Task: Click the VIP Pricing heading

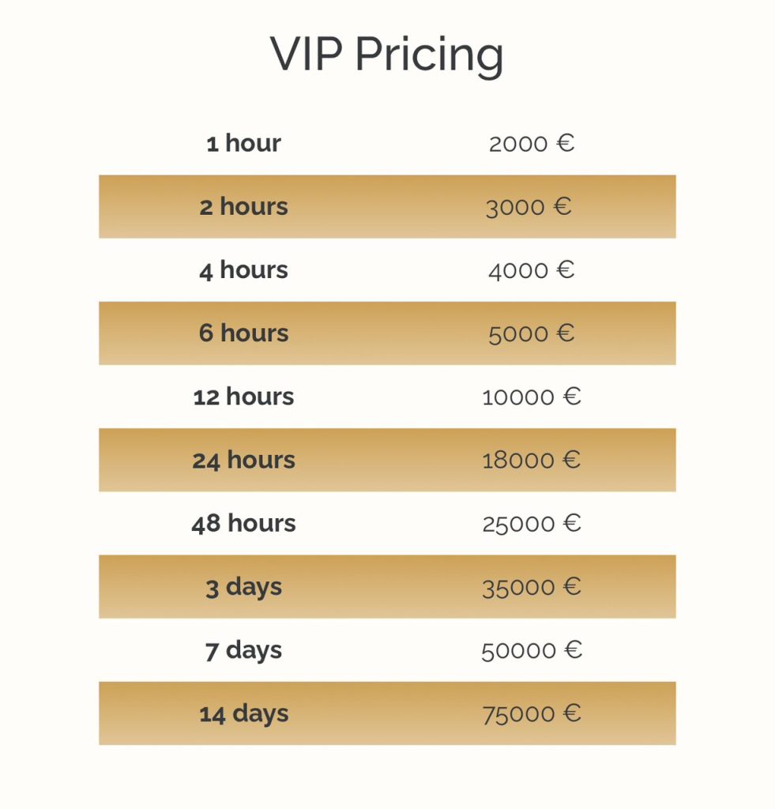Action: (x=387, y=55)
